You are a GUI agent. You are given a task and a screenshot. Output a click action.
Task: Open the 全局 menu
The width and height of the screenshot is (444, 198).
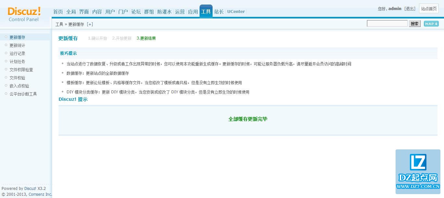[x=71, y=12]
